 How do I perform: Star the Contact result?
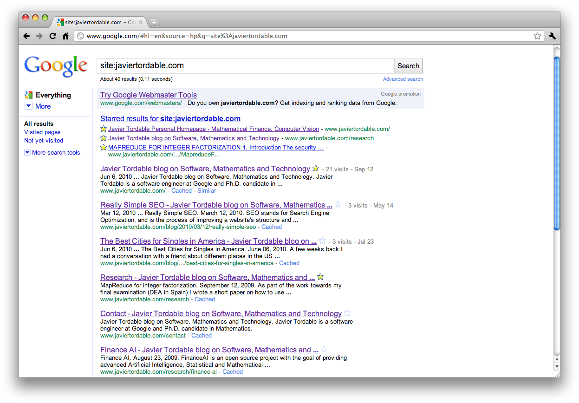point(347,313)
